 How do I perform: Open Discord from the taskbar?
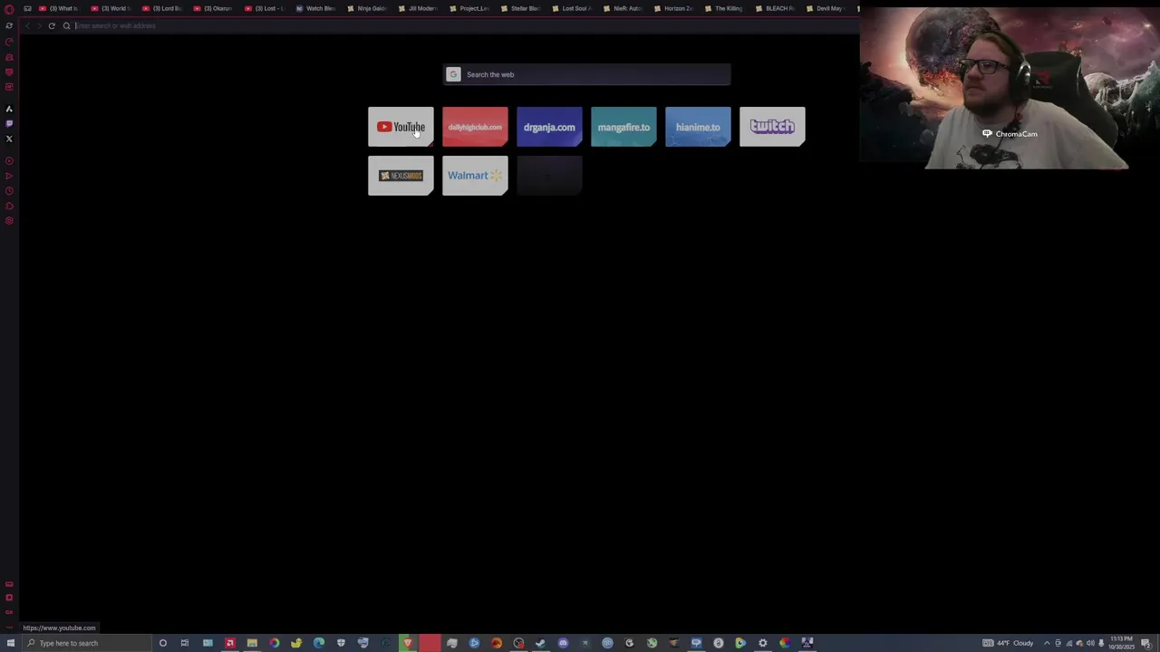pyautogui.click(x=563, y=643)
